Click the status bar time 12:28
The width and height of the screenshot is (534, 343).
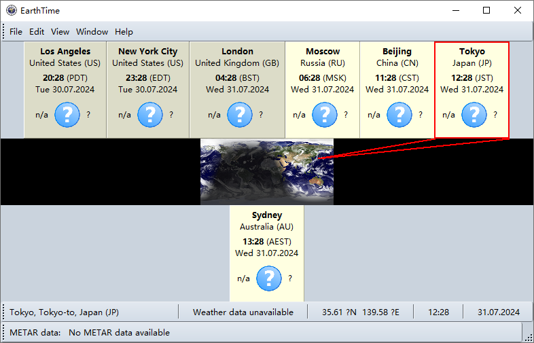click(439, 312)
